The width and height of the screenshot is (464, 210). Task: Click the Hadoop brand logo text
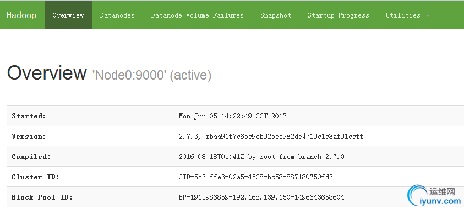pyautogui.click(x=21, y=15)
